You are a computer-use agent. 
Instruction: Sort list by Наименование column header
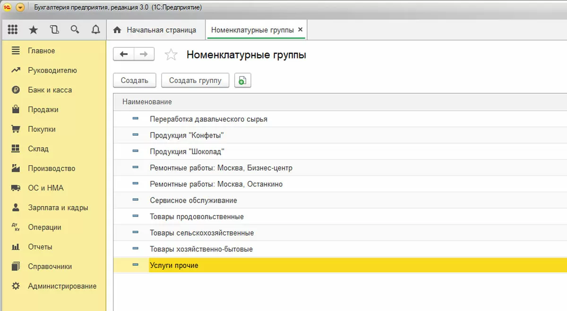pos(147,102)
